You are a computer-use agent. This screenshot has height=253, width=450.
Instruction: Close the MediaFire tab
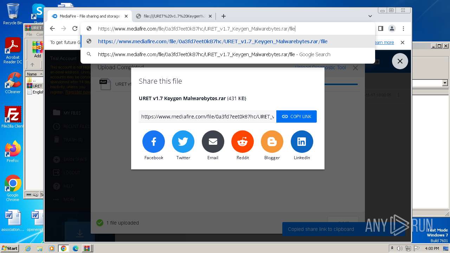tap(126, 16)
